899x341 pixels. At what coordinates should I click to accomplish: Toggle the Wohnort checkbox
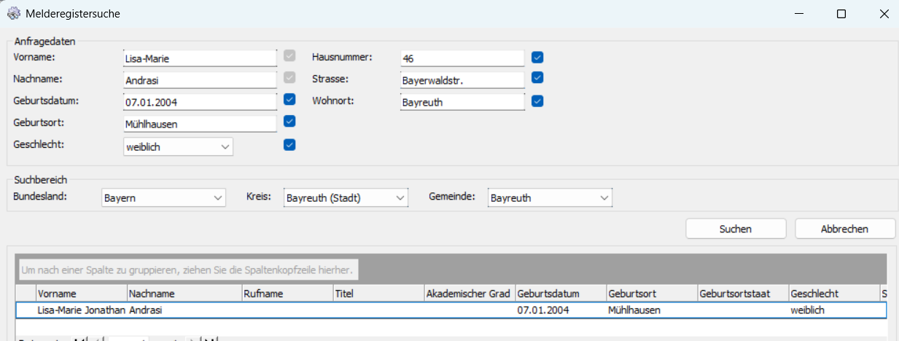click(537, 101)
